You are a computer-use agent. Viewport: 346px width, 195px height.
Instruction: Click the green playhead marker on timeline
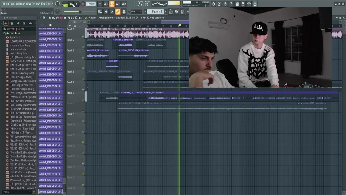coord(180,25)
